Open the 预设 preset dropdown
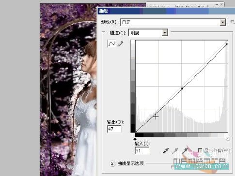 173,22
